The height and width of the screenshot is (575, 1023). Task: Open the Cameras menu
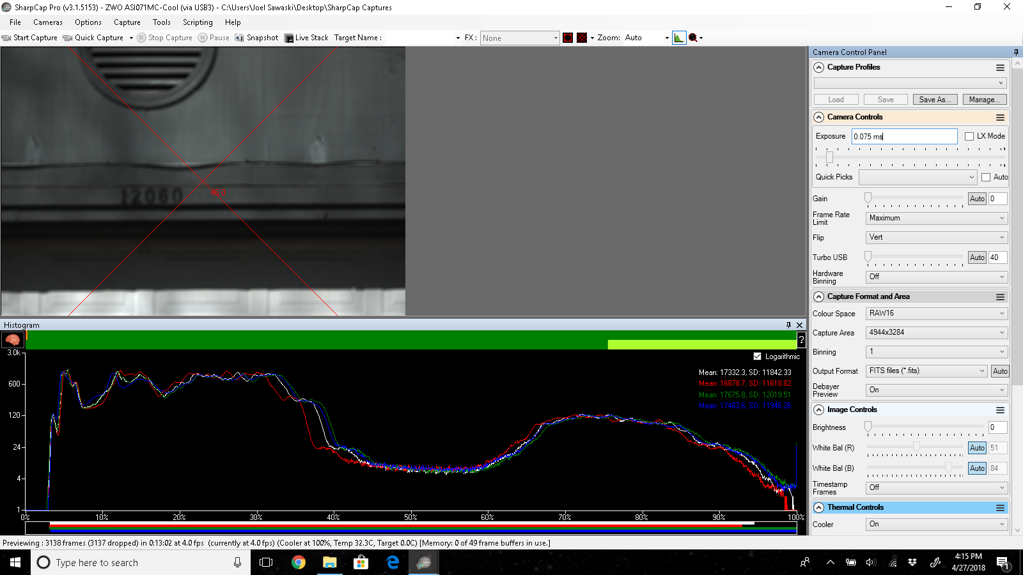[48, 22]
